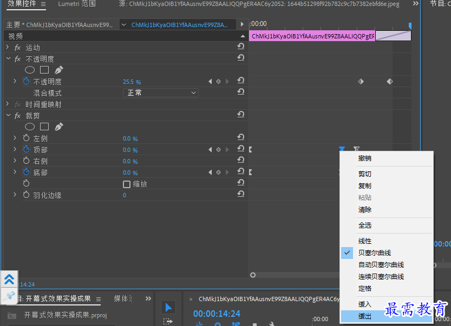The image size is (451, 326).
Task: Expand the 顶部 parameter row
Action: 15,149
